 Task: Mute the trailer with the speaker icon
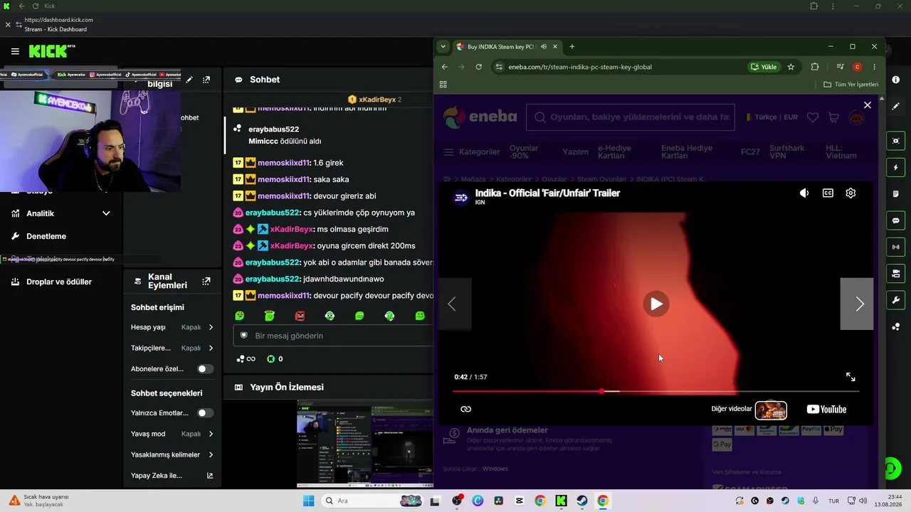click(x=804, y=193)
